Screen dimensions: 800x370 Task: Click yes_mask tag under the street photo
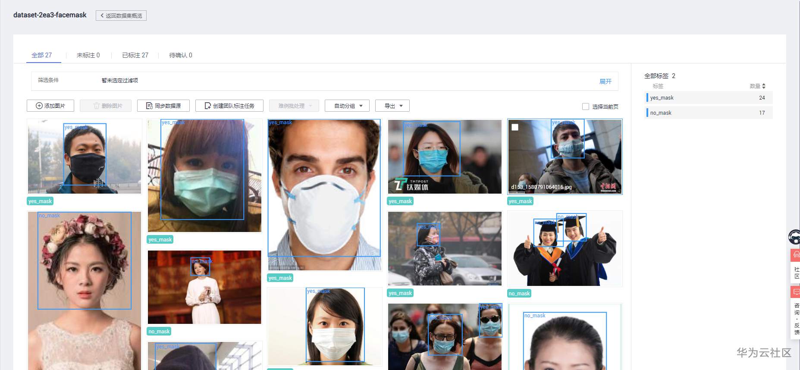401,293
